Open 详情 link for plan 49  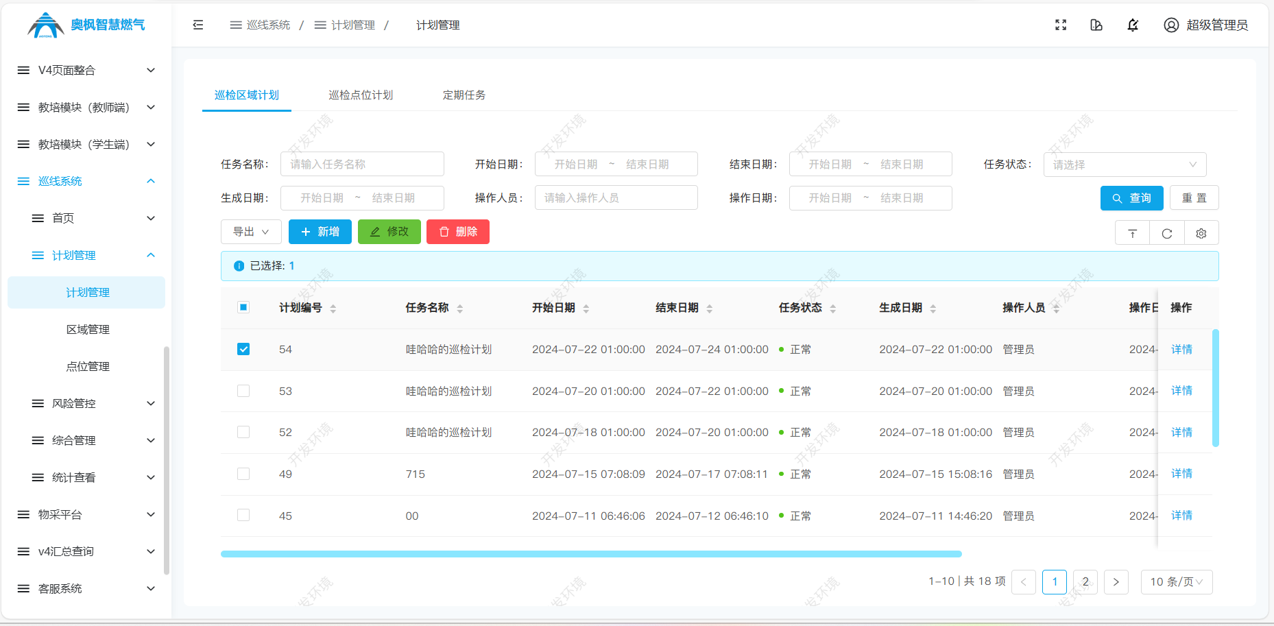(x=1181, y=474)
